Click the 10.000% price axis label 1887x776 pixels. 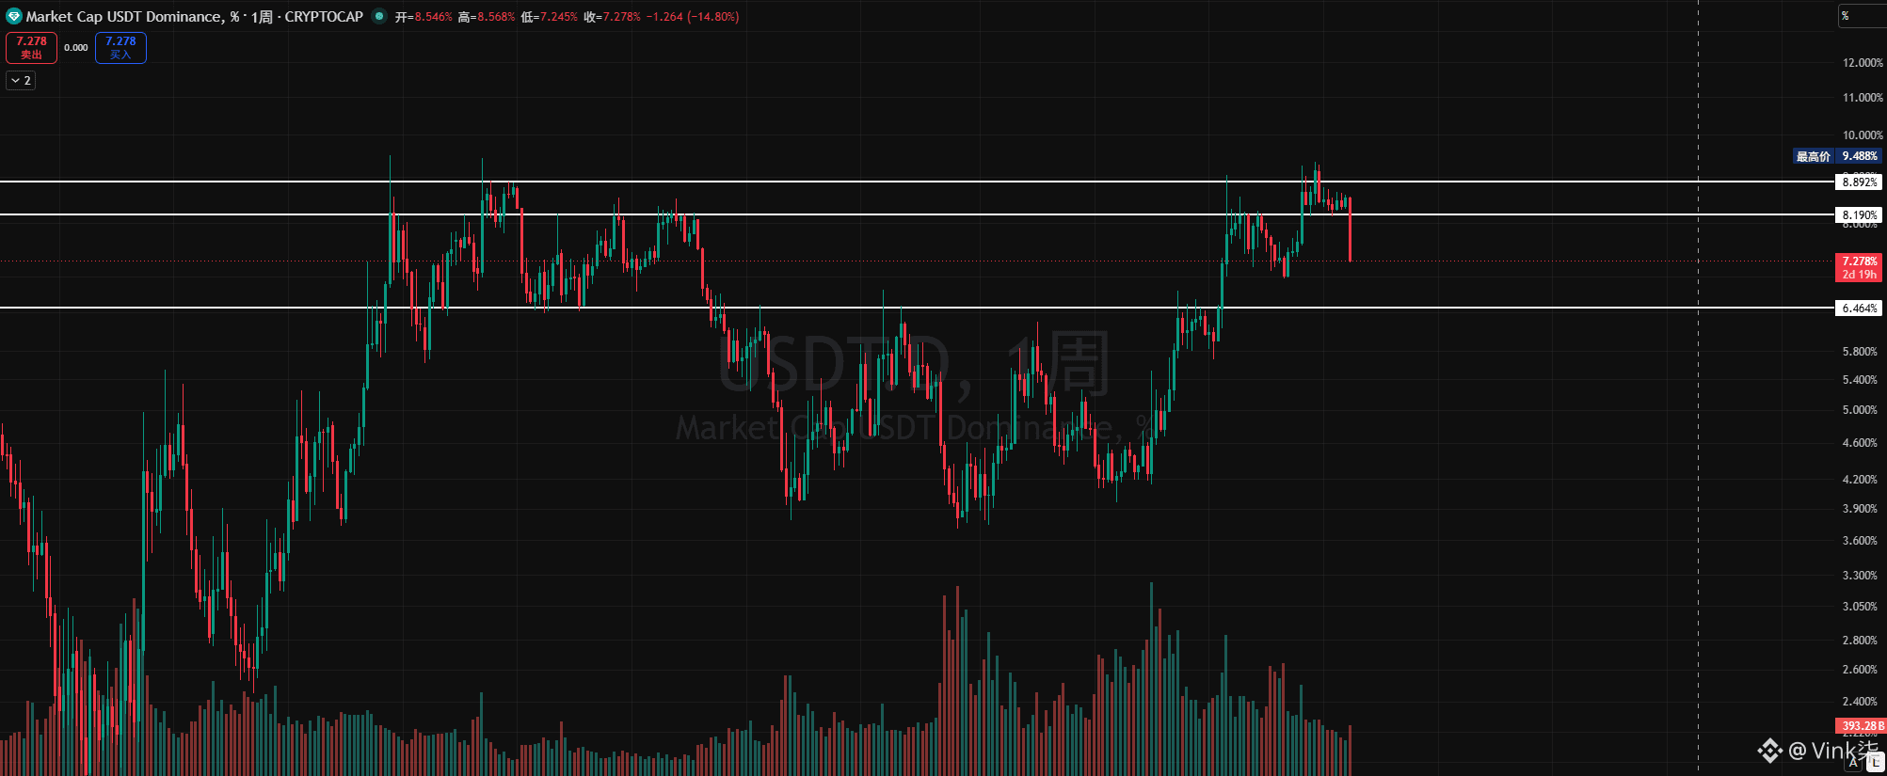pos(1863,135)
